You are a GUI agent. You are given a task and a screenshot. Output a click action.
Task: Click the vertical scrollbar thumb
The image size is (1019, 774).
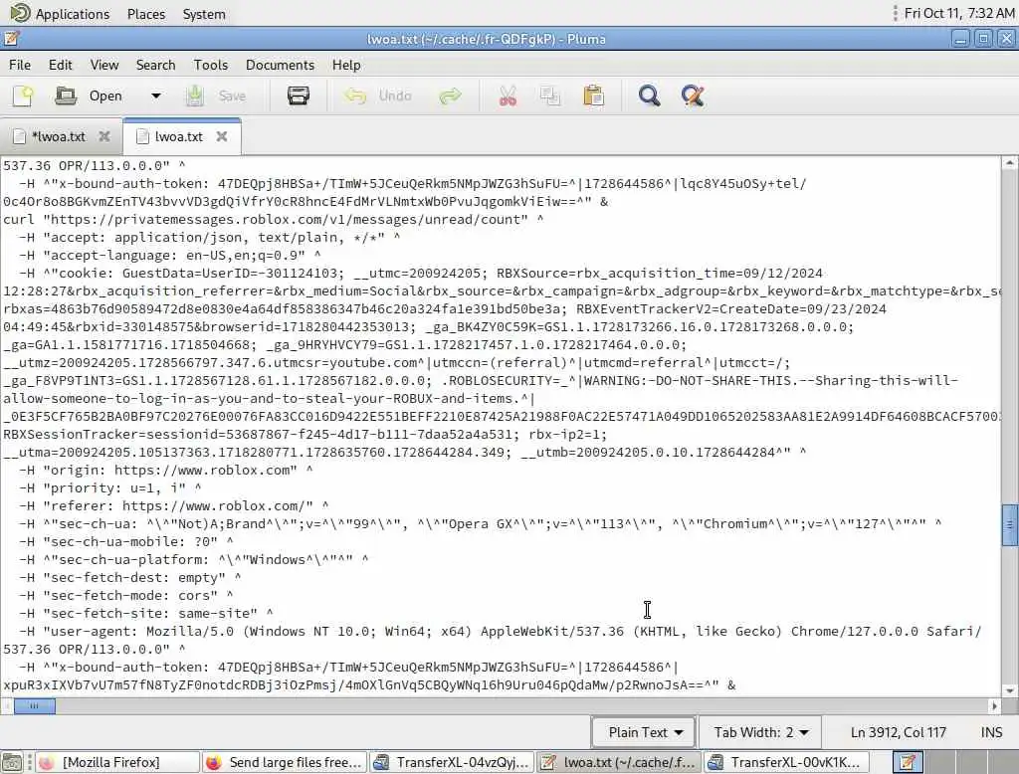[x=1009, y=524]
